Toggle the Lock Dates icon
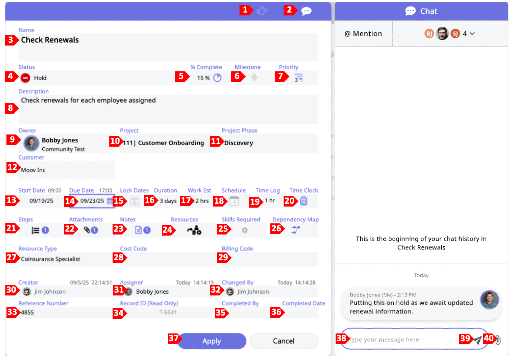 point(134,201)
